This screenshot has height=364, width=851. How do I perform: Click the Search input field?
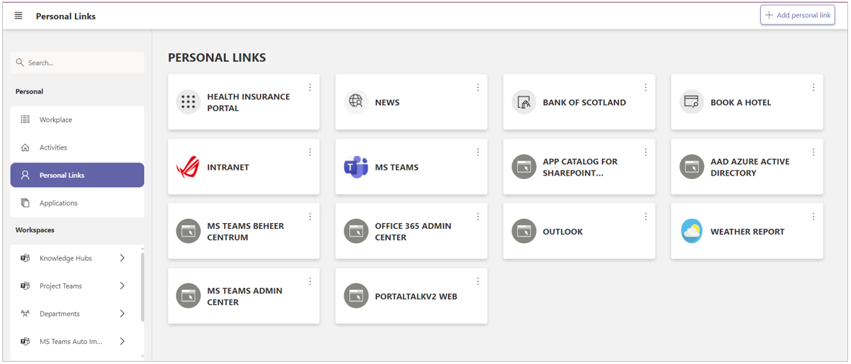(x=77, y=63)
